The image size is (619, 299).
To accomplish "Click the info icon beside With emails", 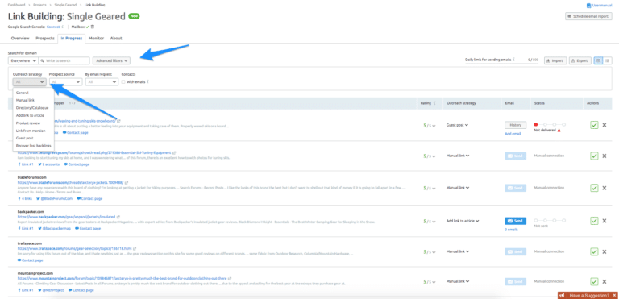I will pos(148,81).
